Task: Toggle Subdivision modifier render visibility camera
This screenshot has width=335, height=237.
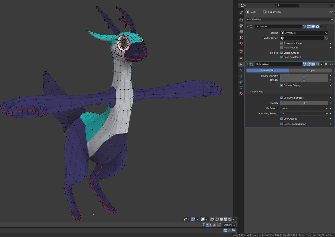Action: 317,64
